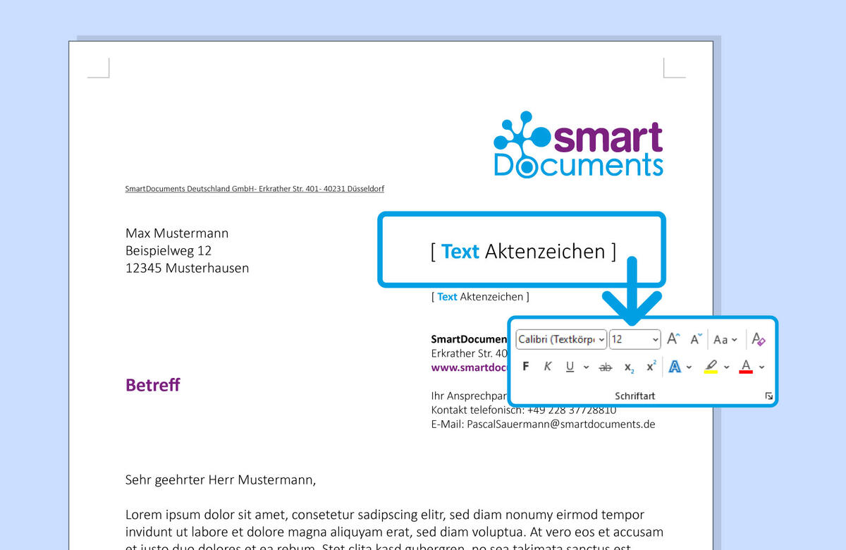
Task: Click the Kontakt telefonisch phone number line
Action: pos(524,410)
